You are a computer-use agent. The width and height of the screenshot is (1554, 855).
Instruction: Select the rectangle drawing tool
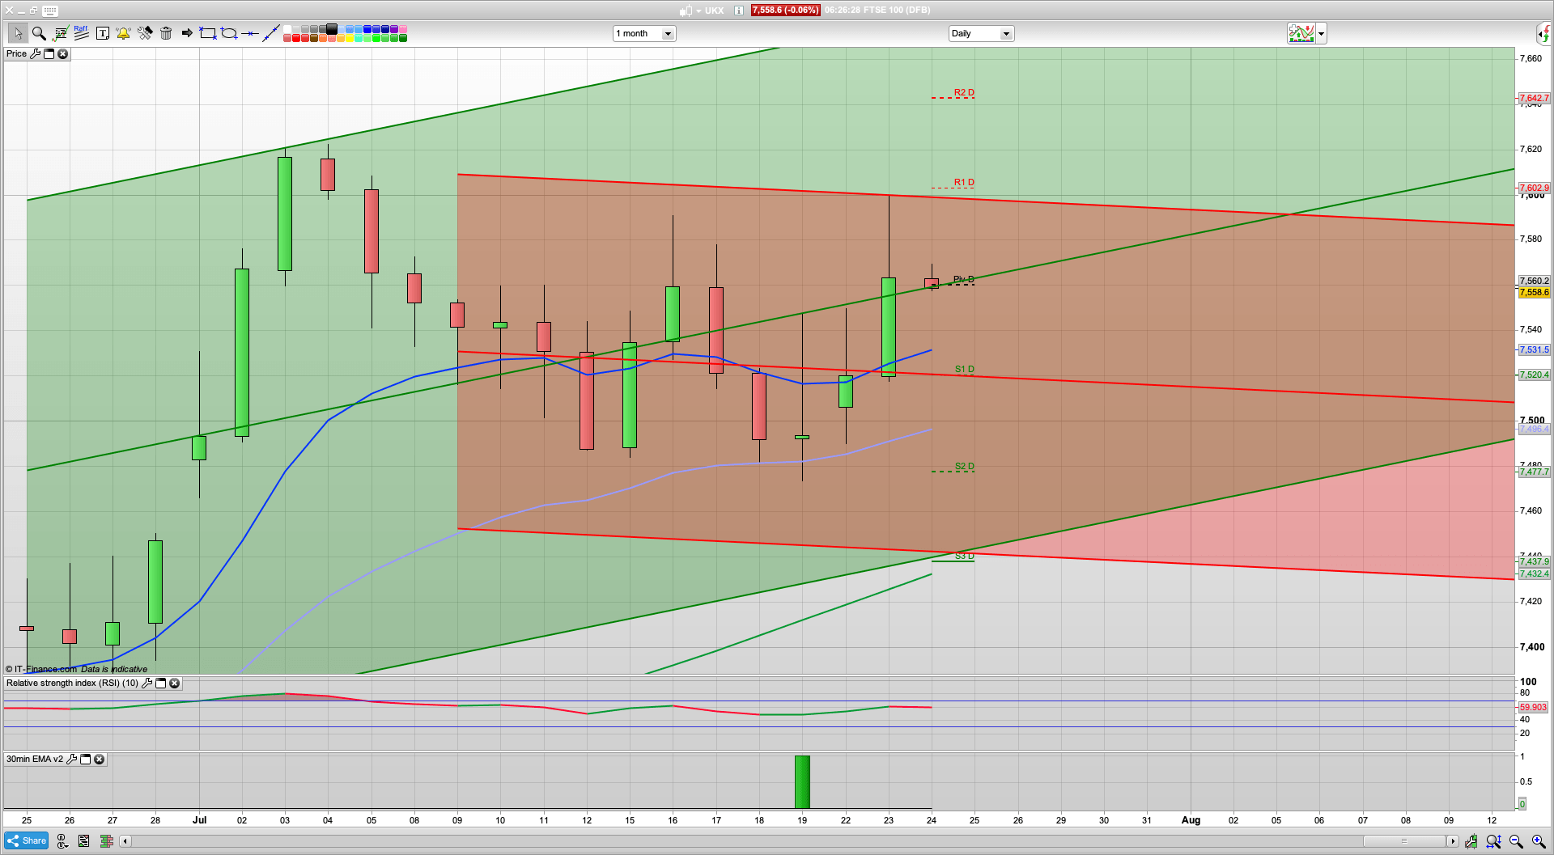(x=208, y=33)
